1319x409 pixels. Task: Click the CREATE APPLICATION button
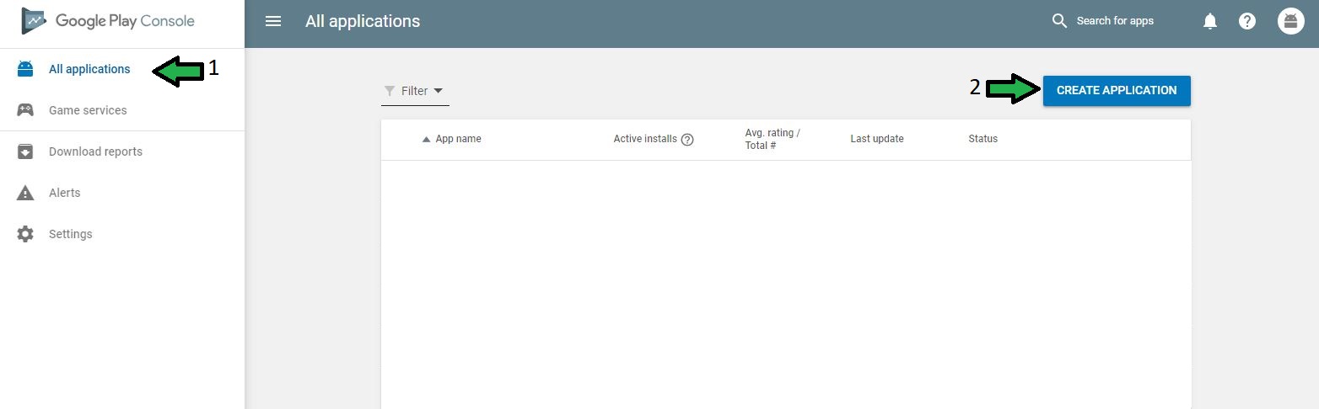click(1117, 90)
